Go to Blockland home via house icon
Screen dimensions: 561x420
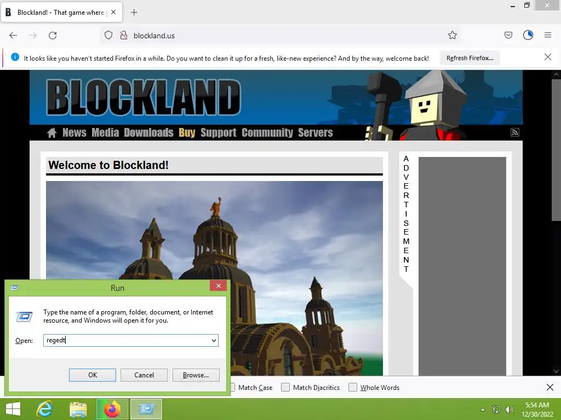pyautogui.click(x=52, y=133)
